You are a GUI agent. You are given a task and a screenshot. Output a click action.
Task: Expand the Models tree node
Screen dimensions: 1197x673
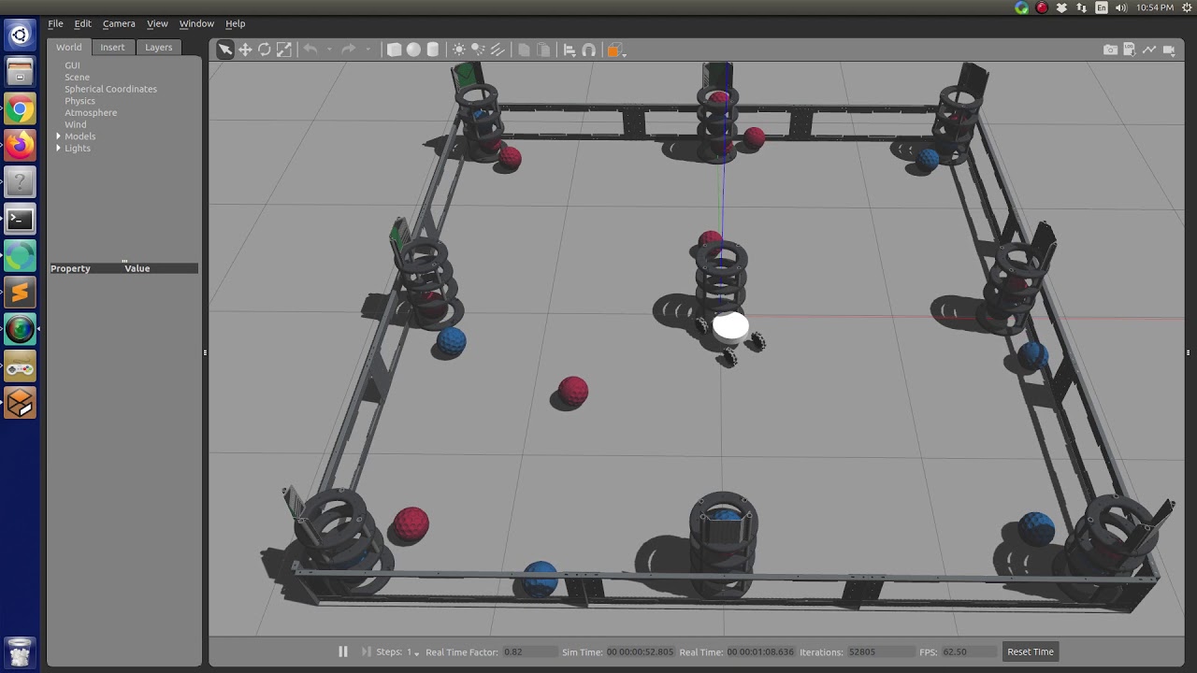(x=58, y=136)
